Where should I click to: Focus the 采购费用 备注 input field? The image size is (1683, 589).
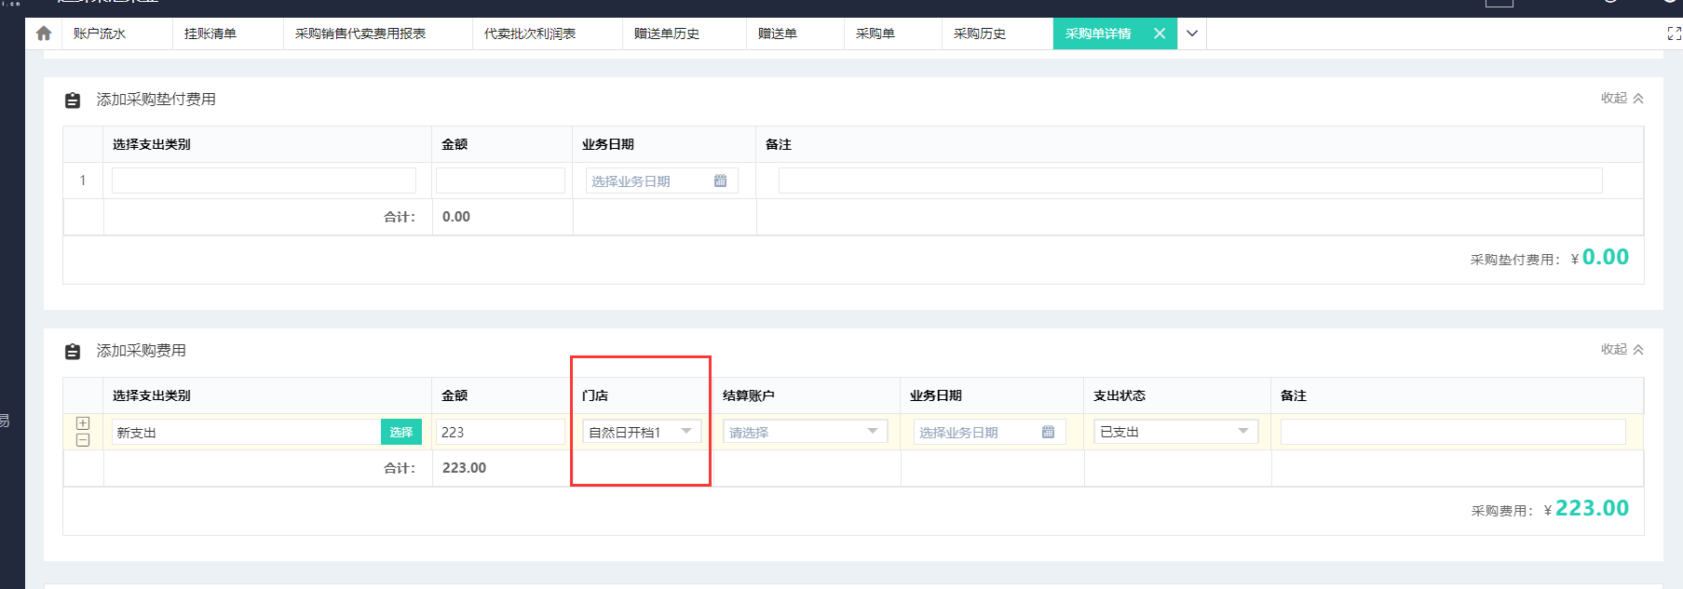point(1453,432)
